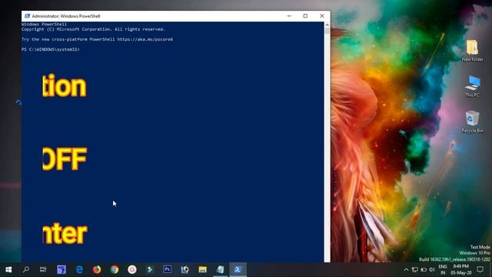Open network status tray icon
The image size is (492, 277).
[x=415, y=269]
